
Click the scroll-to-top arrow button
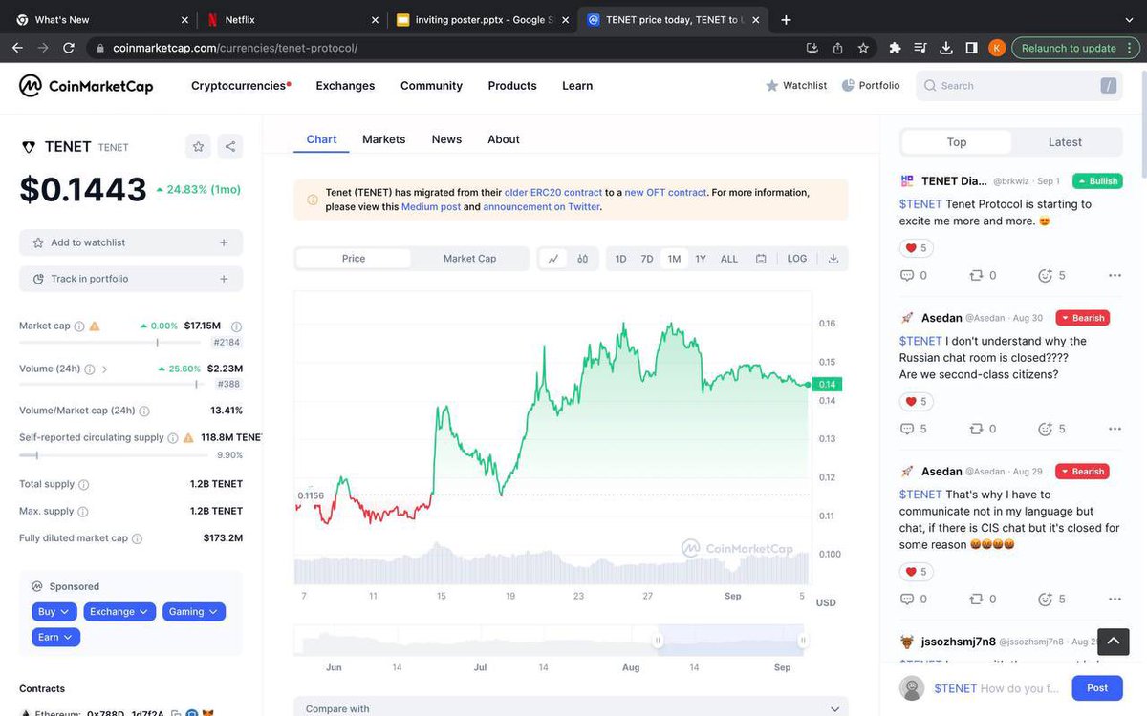1114,642
